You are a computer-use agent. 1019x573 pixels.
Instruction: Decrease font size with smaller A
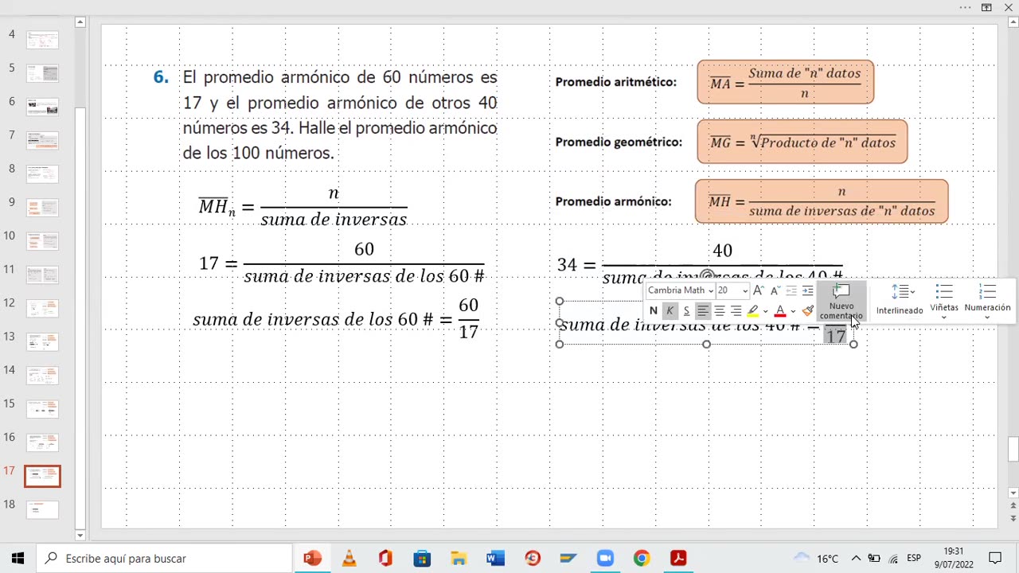(775, 290)
